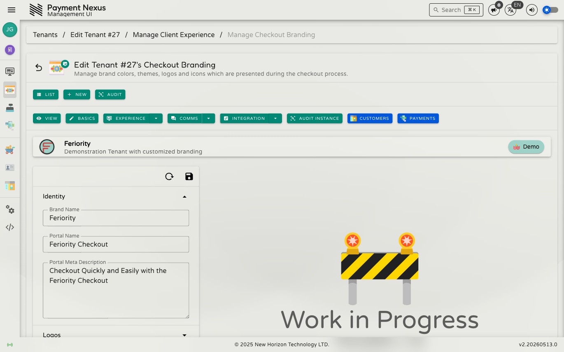Click the LIST button
The height and width of the screenshot is (352, 564).
(x=46, y=95)
